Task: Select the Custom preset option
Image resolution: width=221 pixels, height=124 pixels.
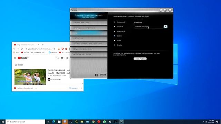Action: [x=118, y=36]
